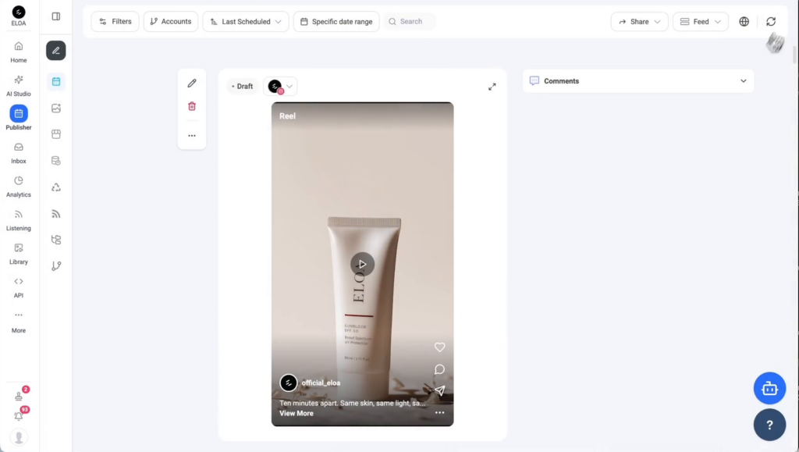This screenshot has width=799, height=452.
Task: Open Analytics section
Action: coord(19,187)
